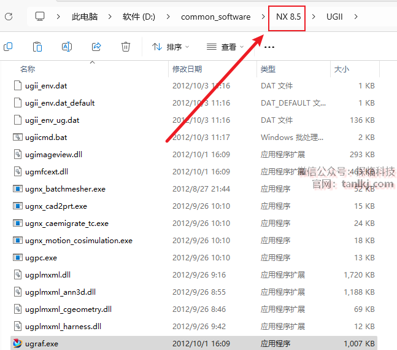Select file ugii_env.dat_default

click(x=60, y=103)
